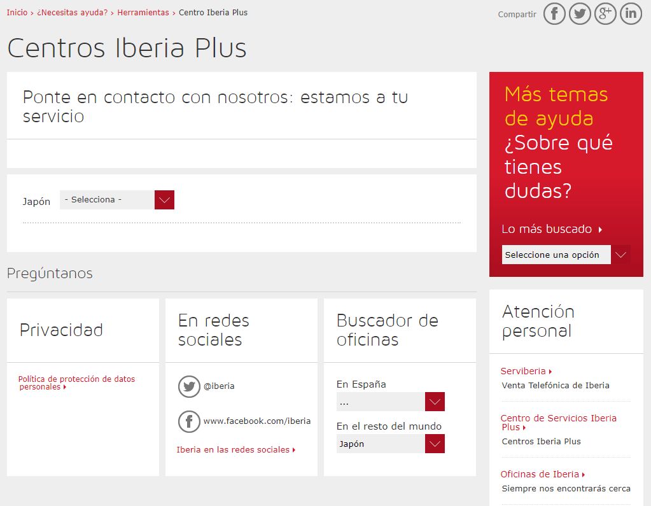The height and width of the screenshot is (506, 651).
Task: Click 'En España' label
Action: [x=361, y=384]
